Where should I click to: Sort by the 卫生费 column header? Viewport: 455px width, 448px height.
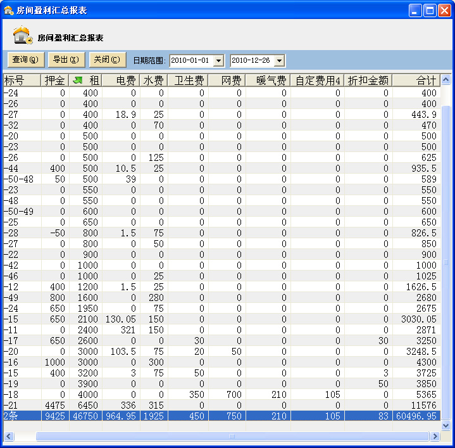pos(188,80)
